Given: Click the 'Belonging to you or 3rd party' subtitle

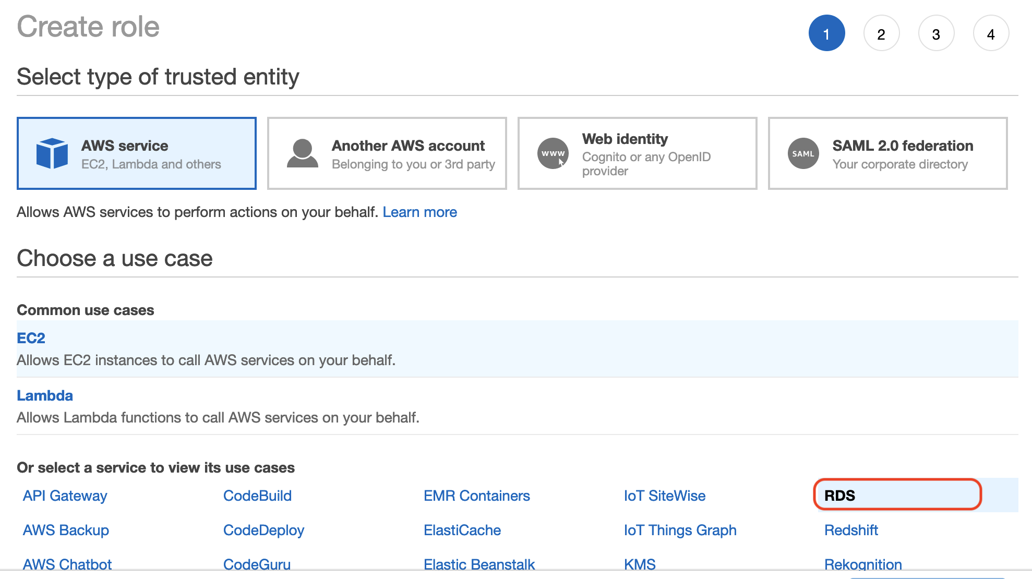Looking at the screenshot, I should (x=414, y=164).
